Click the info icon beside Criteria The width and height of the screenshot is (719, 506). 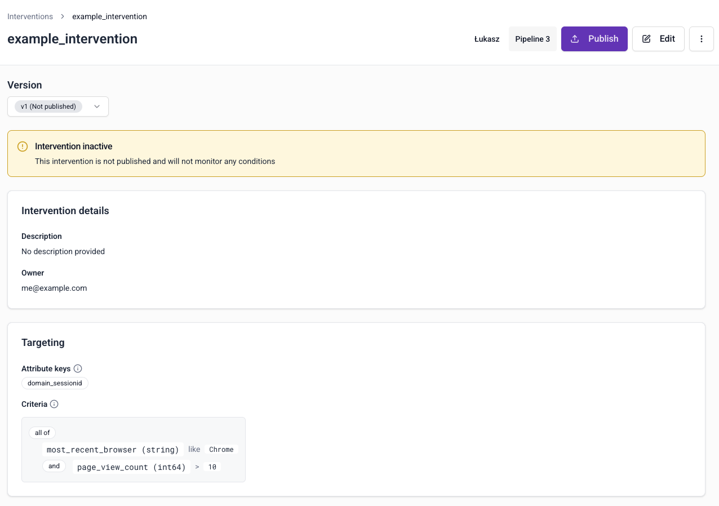(x=54, y=404)
